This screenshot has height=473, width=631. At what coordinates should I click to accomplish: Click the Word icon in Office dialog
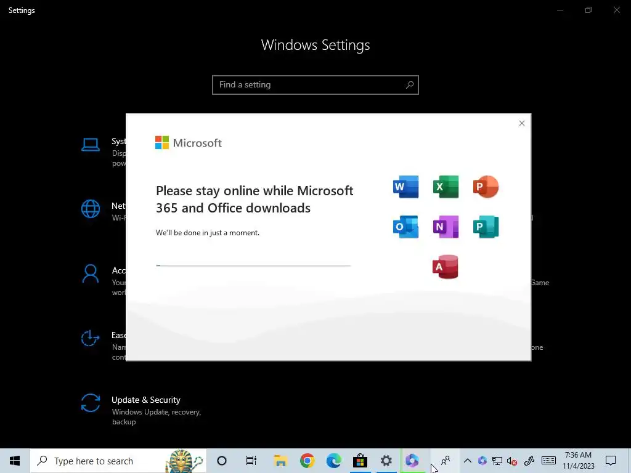(x=405, y=187)
